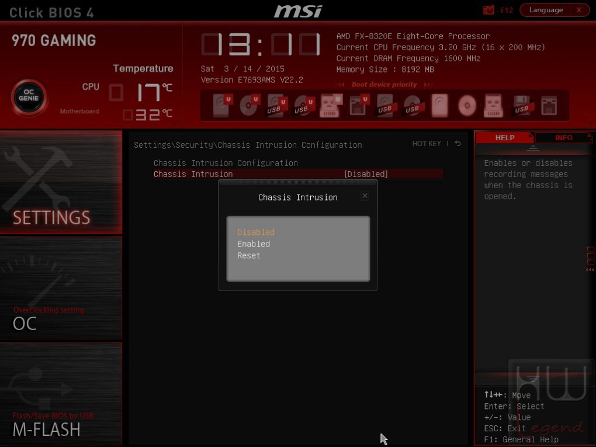Click the [Disabled] value of Chassis Intrusion
596x447 pixels.
coord(366,174)
